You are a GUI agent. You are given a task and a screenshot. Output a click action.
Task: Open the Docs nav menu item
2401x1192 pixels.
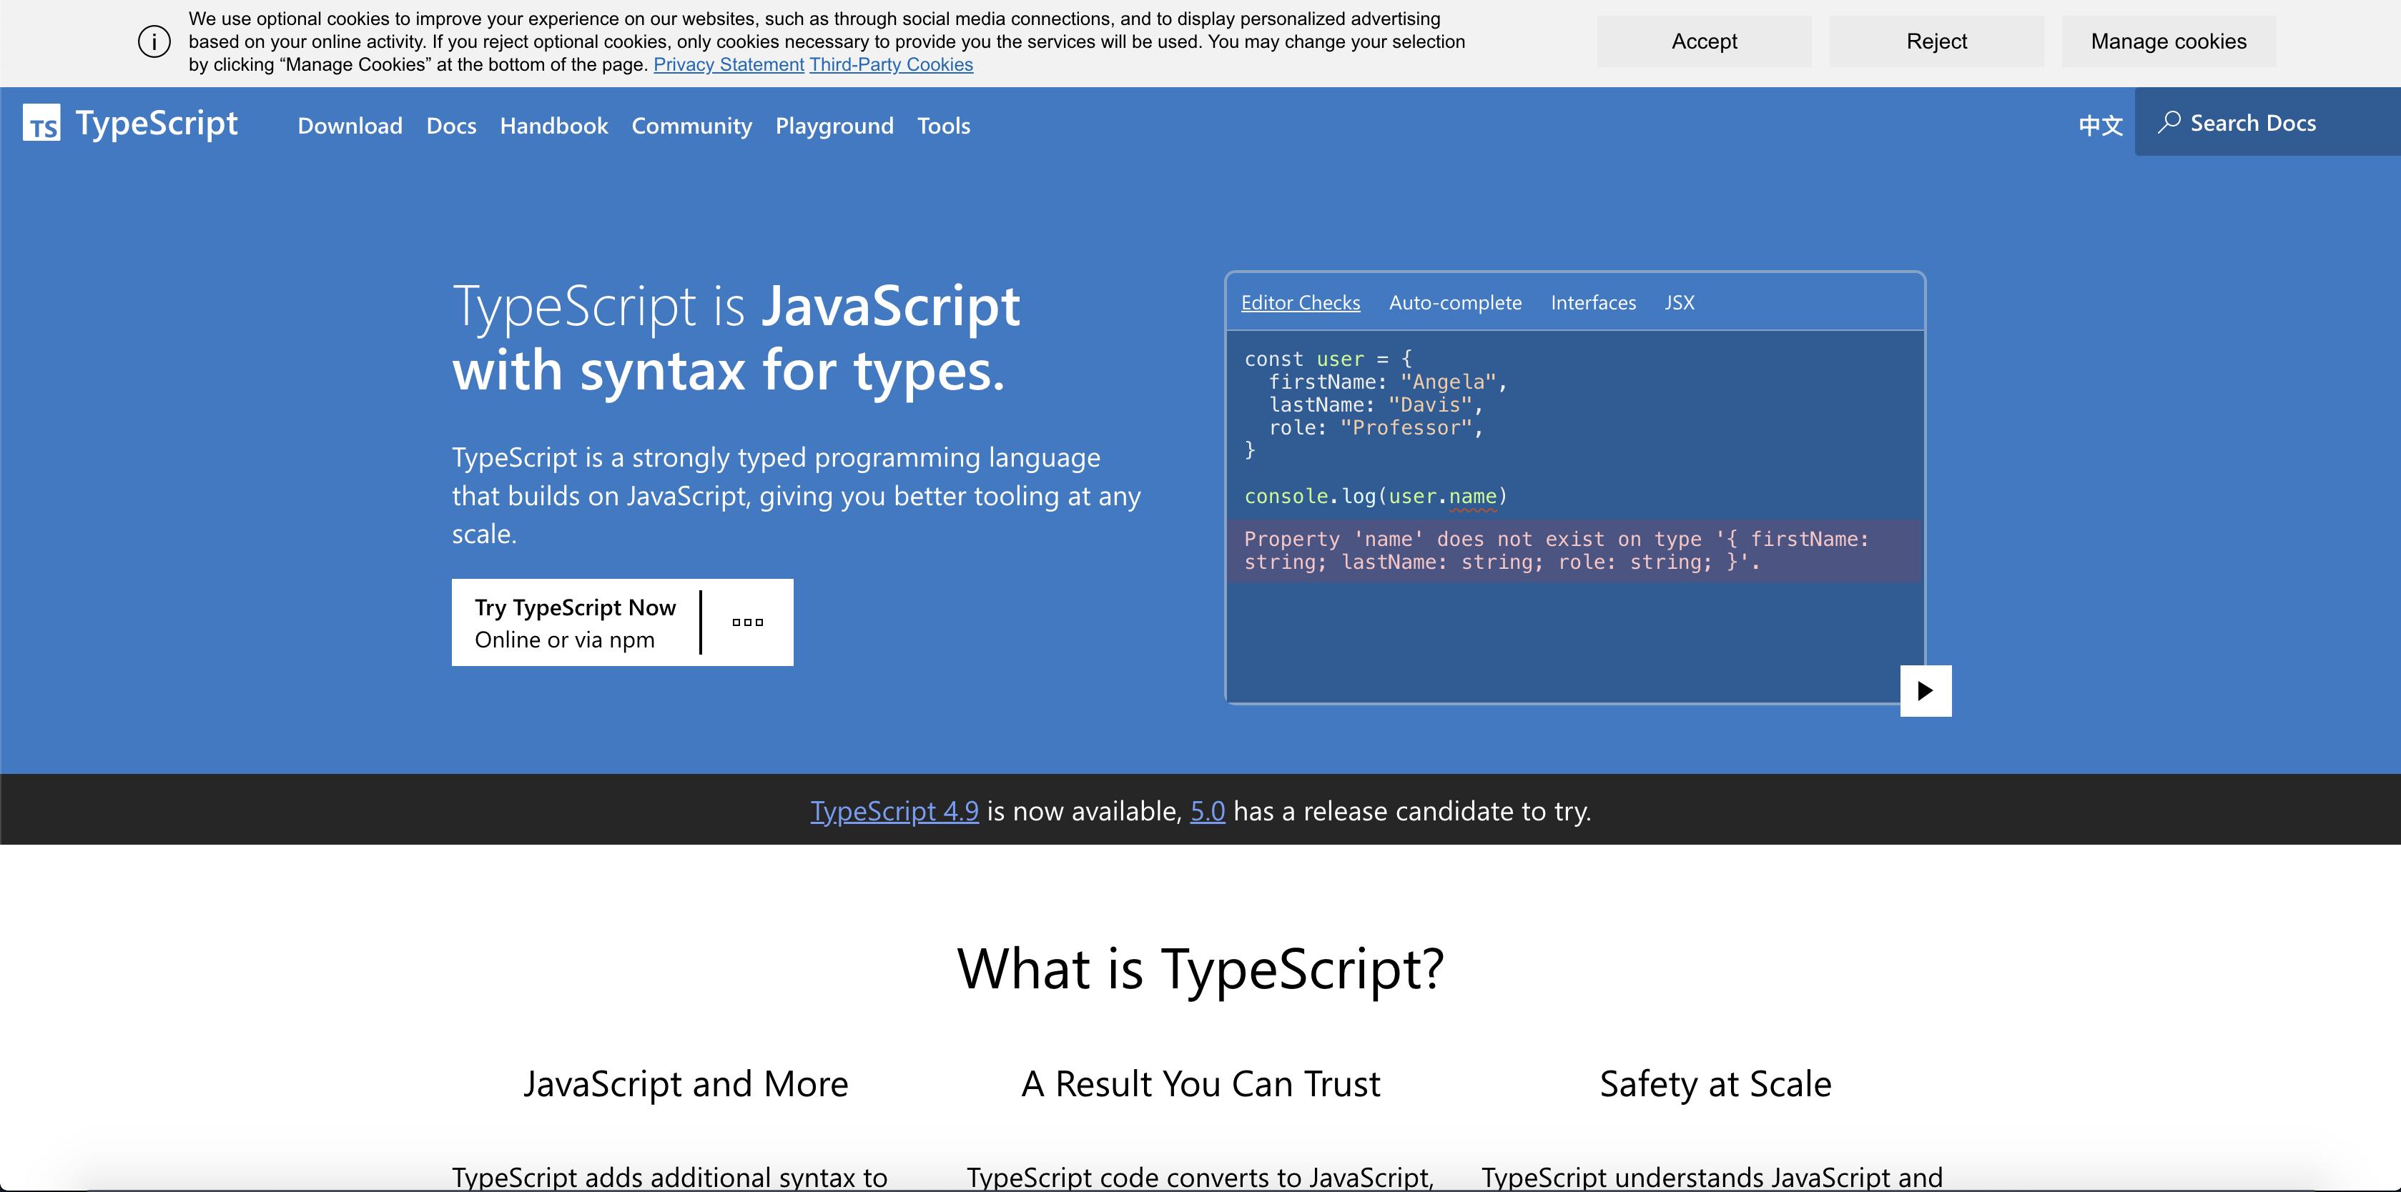click(x=451, y=126)
